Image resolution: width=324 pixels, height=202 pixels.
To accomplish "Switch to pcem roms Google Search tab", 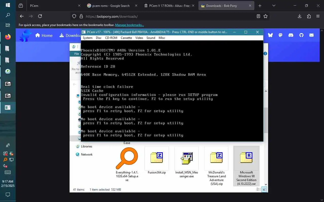I will [112, 6].
